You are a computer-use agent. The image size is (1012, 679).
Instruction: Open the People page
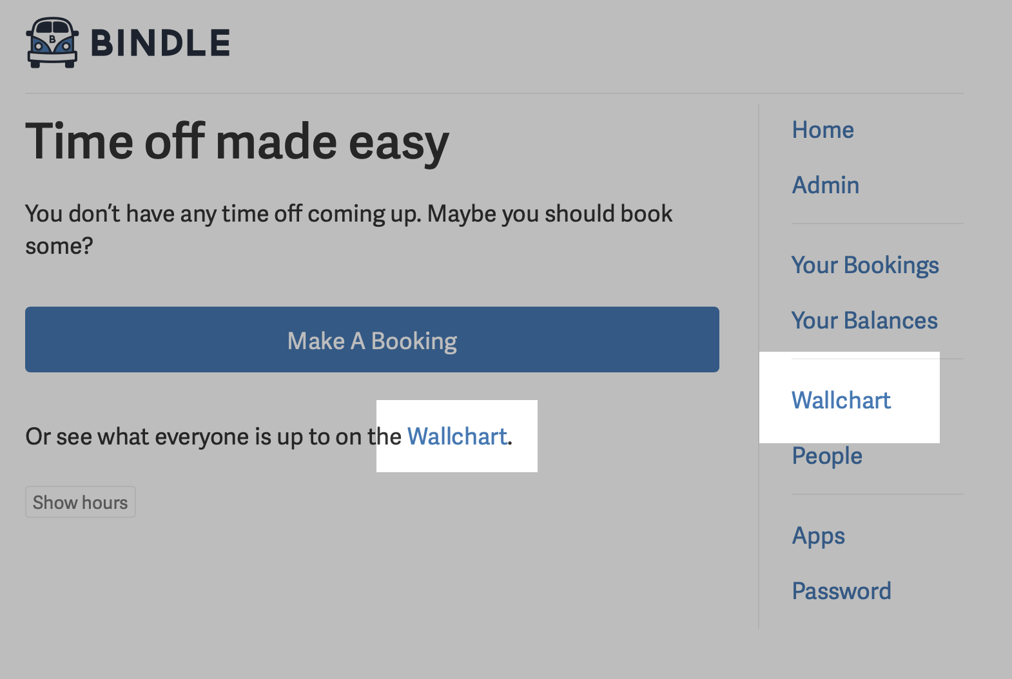point(826,456)
